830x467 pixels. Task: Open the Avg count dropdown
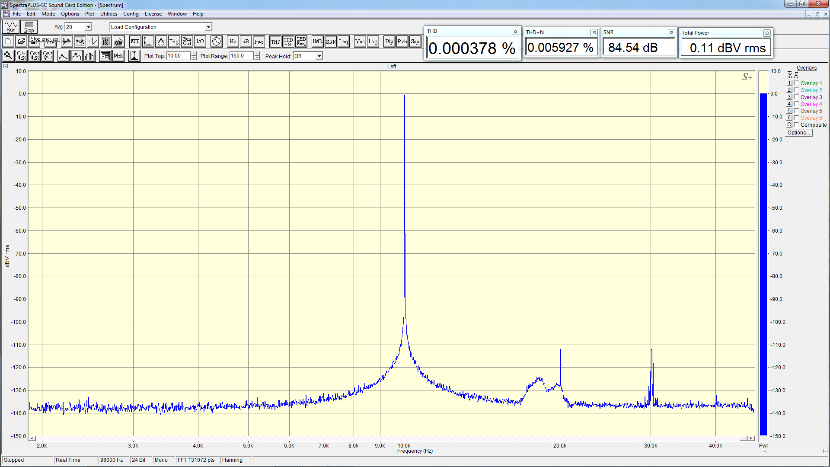[88, 27]
